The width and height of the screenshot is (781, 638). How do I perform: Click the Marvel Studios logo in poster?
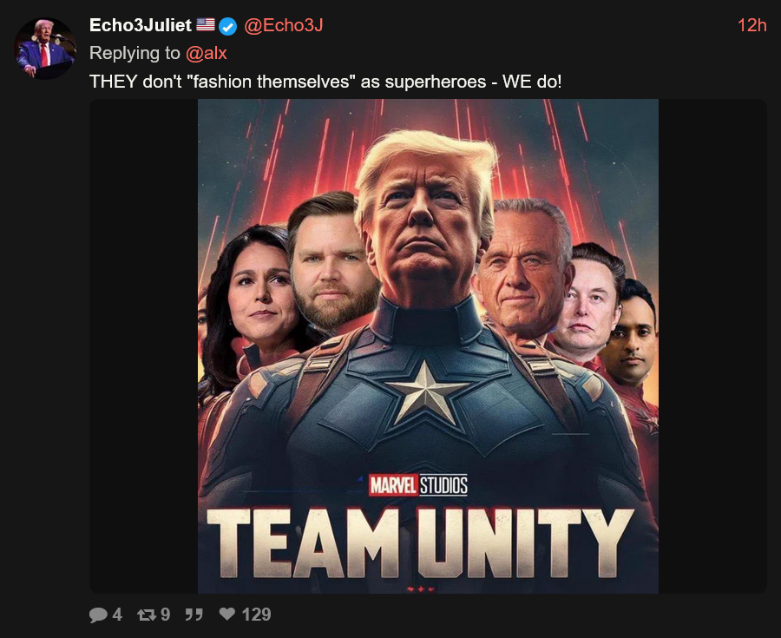point(418,485)
